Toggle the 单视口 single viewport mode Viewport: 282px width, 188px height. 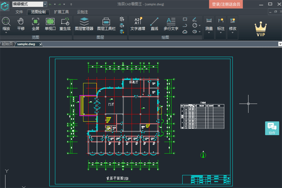50,24
